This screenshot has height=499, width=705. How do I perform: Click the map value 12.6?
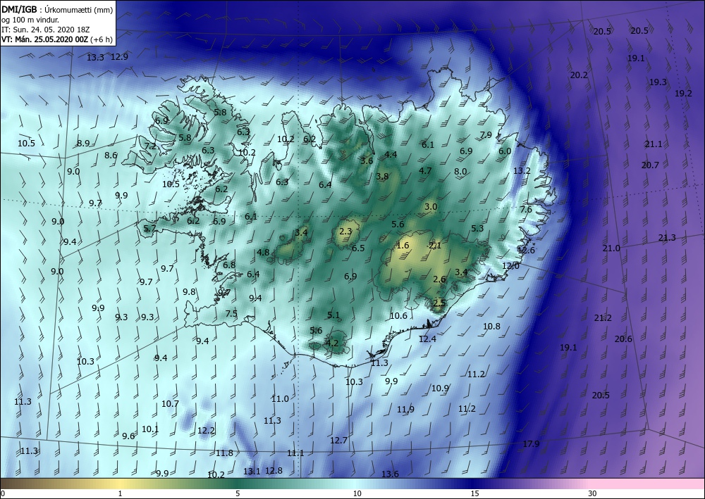tap(526, 250)
